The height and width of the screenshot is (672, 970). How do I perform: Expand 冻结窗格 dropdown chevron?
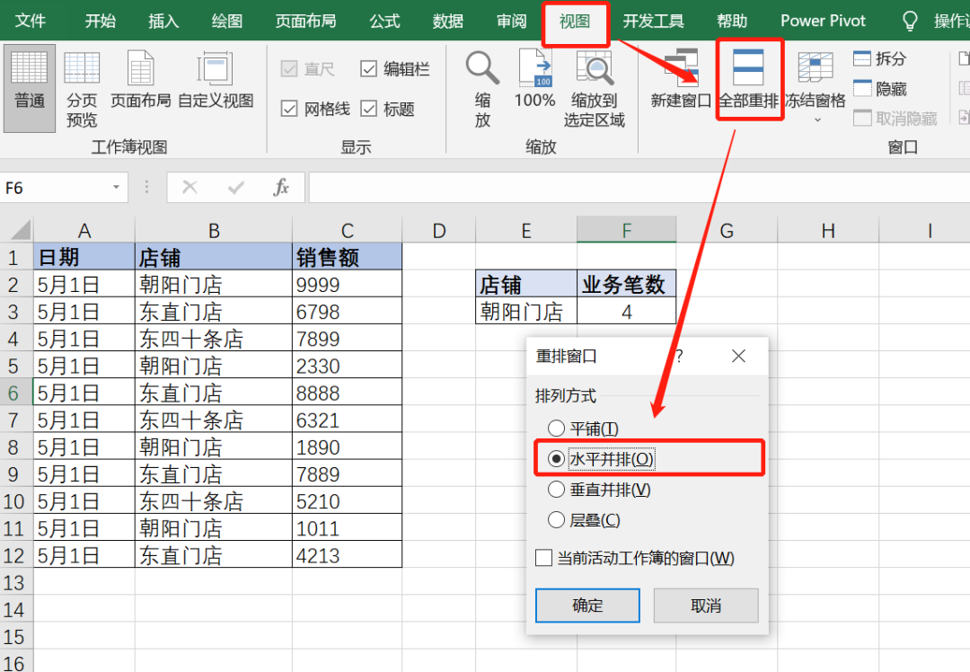817,119
